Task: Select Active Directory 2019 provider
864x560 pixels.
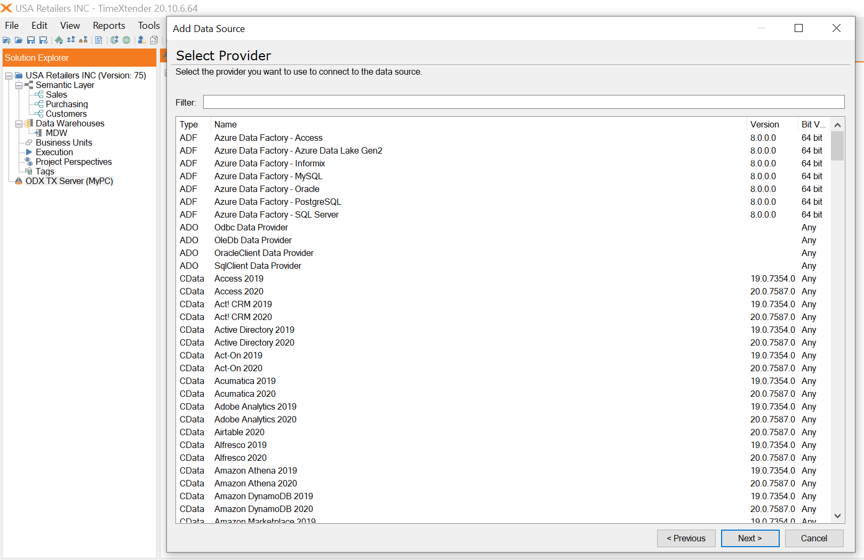Action: 503,330
